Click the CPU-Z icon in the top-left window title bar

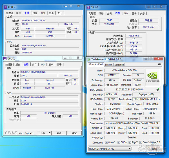6,7
